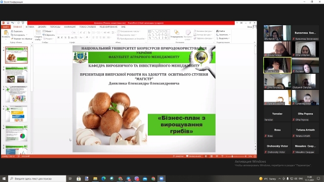Switch to the АНИМАЦИЯ (Animations) tab
This screenshot has width=324, height=182.
pos(70,27)
